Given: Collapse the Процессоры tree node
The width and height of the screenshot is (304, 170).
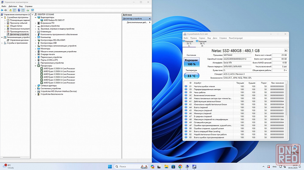Looking at the screenshot, I should coord(36,66).
